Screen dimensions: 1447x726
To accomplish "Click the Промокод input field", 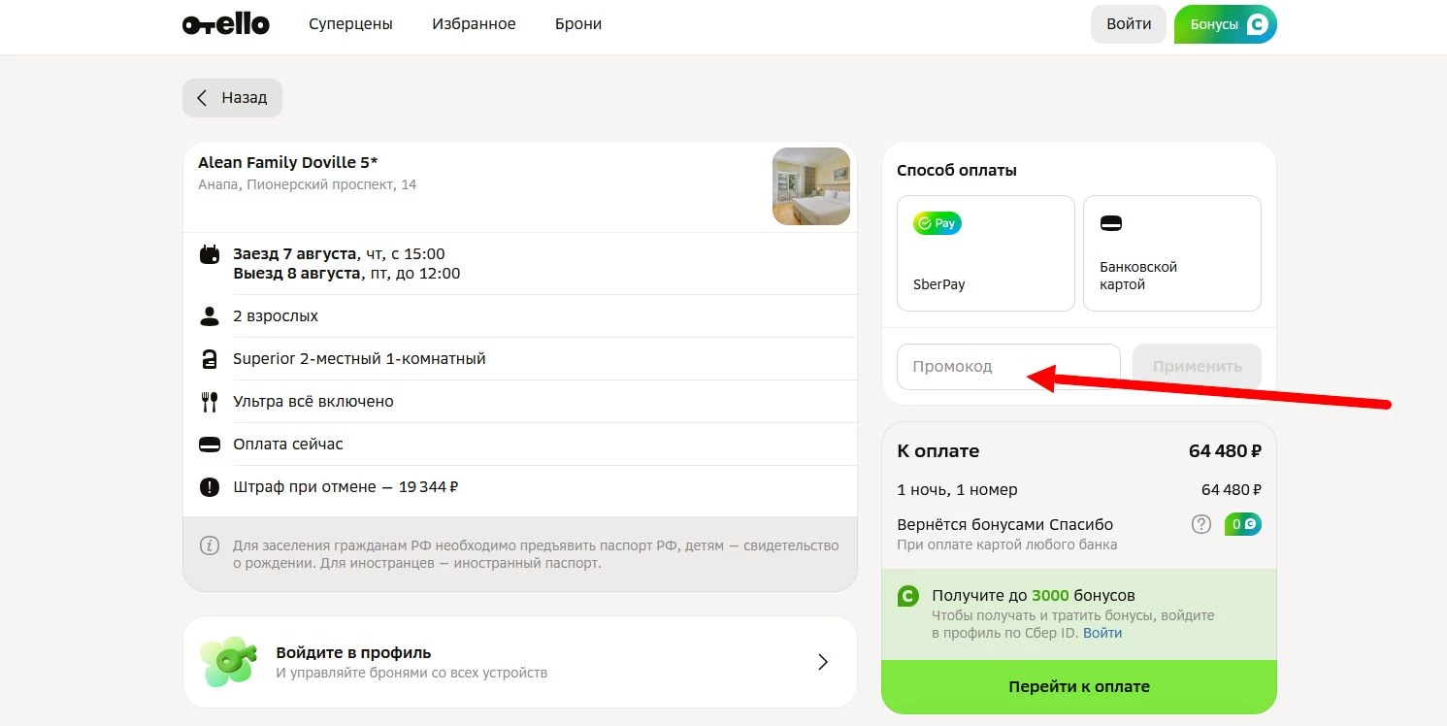I will [x=1007, y=367].
